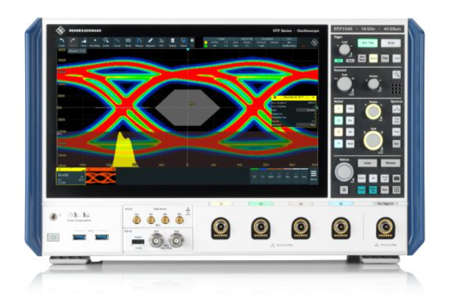Tap the Redo arrow in the toolbar

coord(72,42)
